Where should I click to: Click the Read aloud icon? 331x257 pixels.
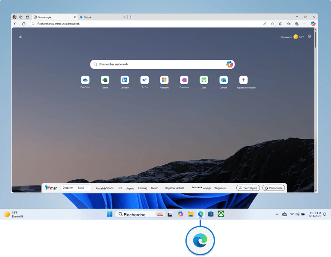point(265,24)
